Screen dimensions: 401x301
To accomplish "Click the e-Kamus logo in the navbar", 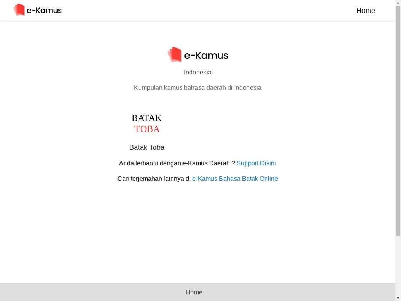I will [x=38, y=10].
